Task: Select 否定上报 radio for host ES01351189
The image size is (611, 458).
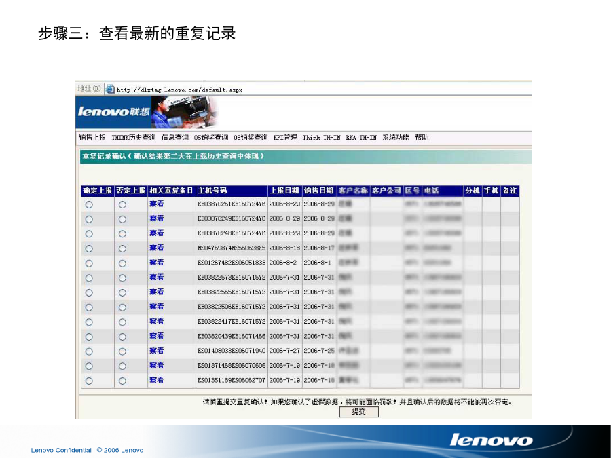Action: [x=122, y=381]
